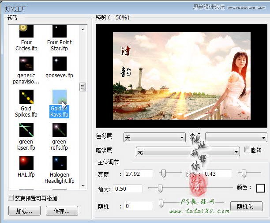The width and height of the screenshot is (270, 223).
Task: Click the 'Gold Spikes.lfp' label text
Action: pos(26,111)
